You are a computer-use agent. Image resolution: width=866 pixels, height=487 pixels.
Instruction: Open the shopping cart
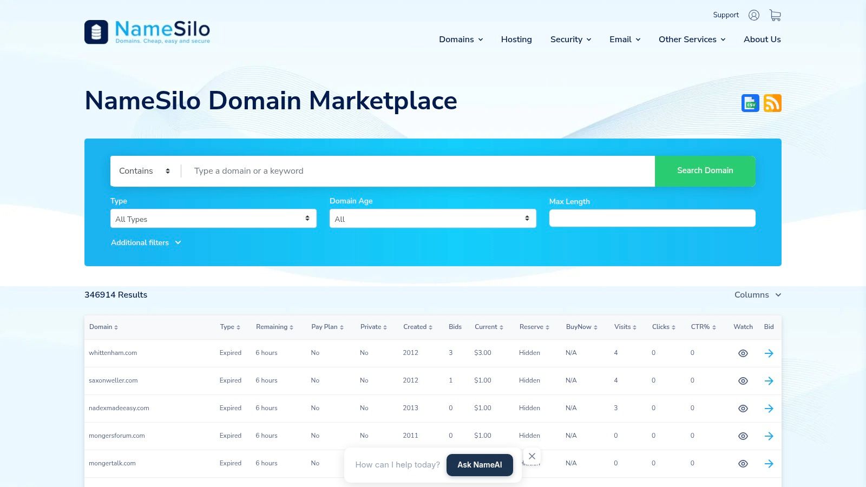click(x=775, y=15)
